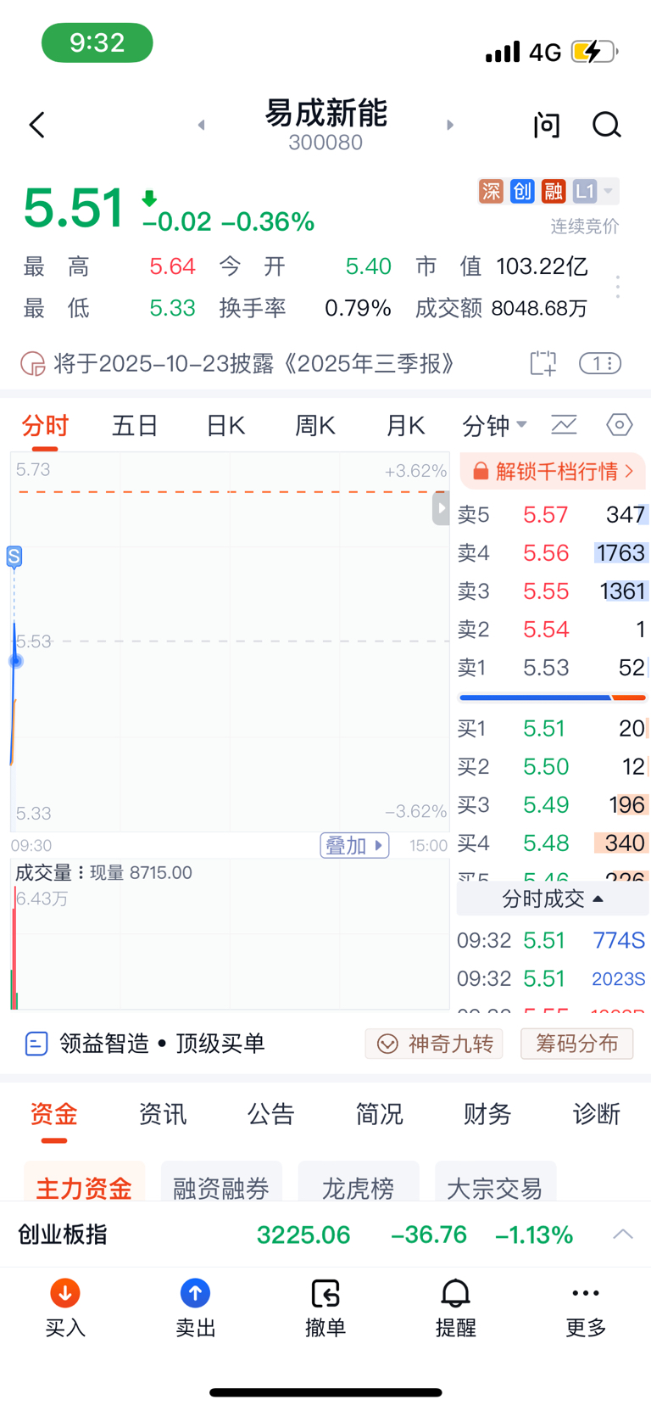Select the 大宗交易 sub-tab
Viewport: 651px width, 1411px height.
(x=495, y=1182)
